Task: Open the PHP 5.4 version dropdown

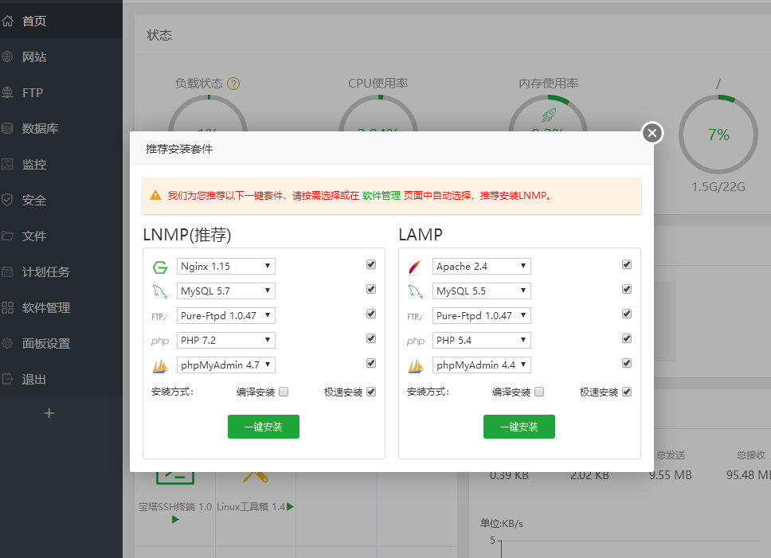Action: coord(481,340)
